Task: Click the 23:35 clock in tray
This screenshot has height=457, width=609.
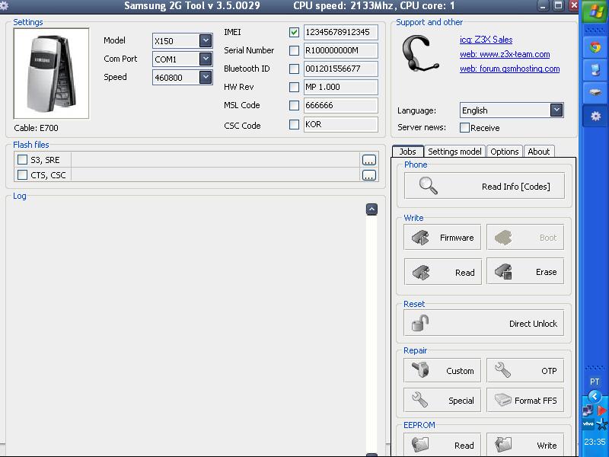Action: click(595, 442)
